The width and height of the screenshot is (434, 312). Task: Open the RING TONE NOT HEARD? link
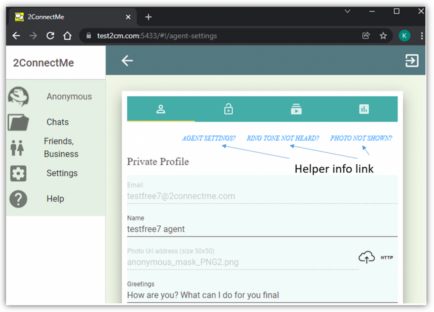(x=282, y=138)
